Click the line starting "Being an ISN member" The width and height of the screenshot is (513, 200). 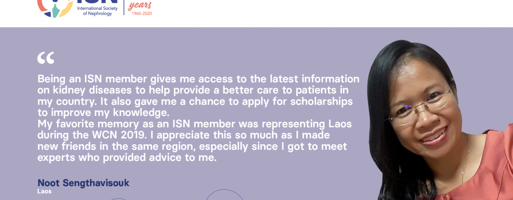coord(198,79)
